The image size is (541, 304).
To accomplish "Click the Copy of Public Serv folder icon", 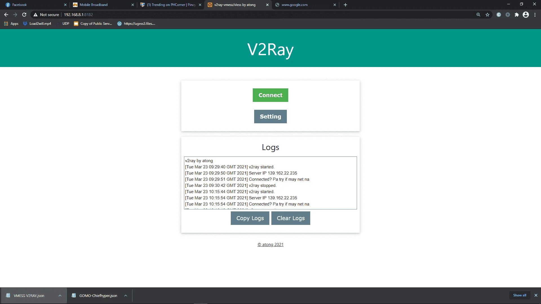I will tap(76, 24).
